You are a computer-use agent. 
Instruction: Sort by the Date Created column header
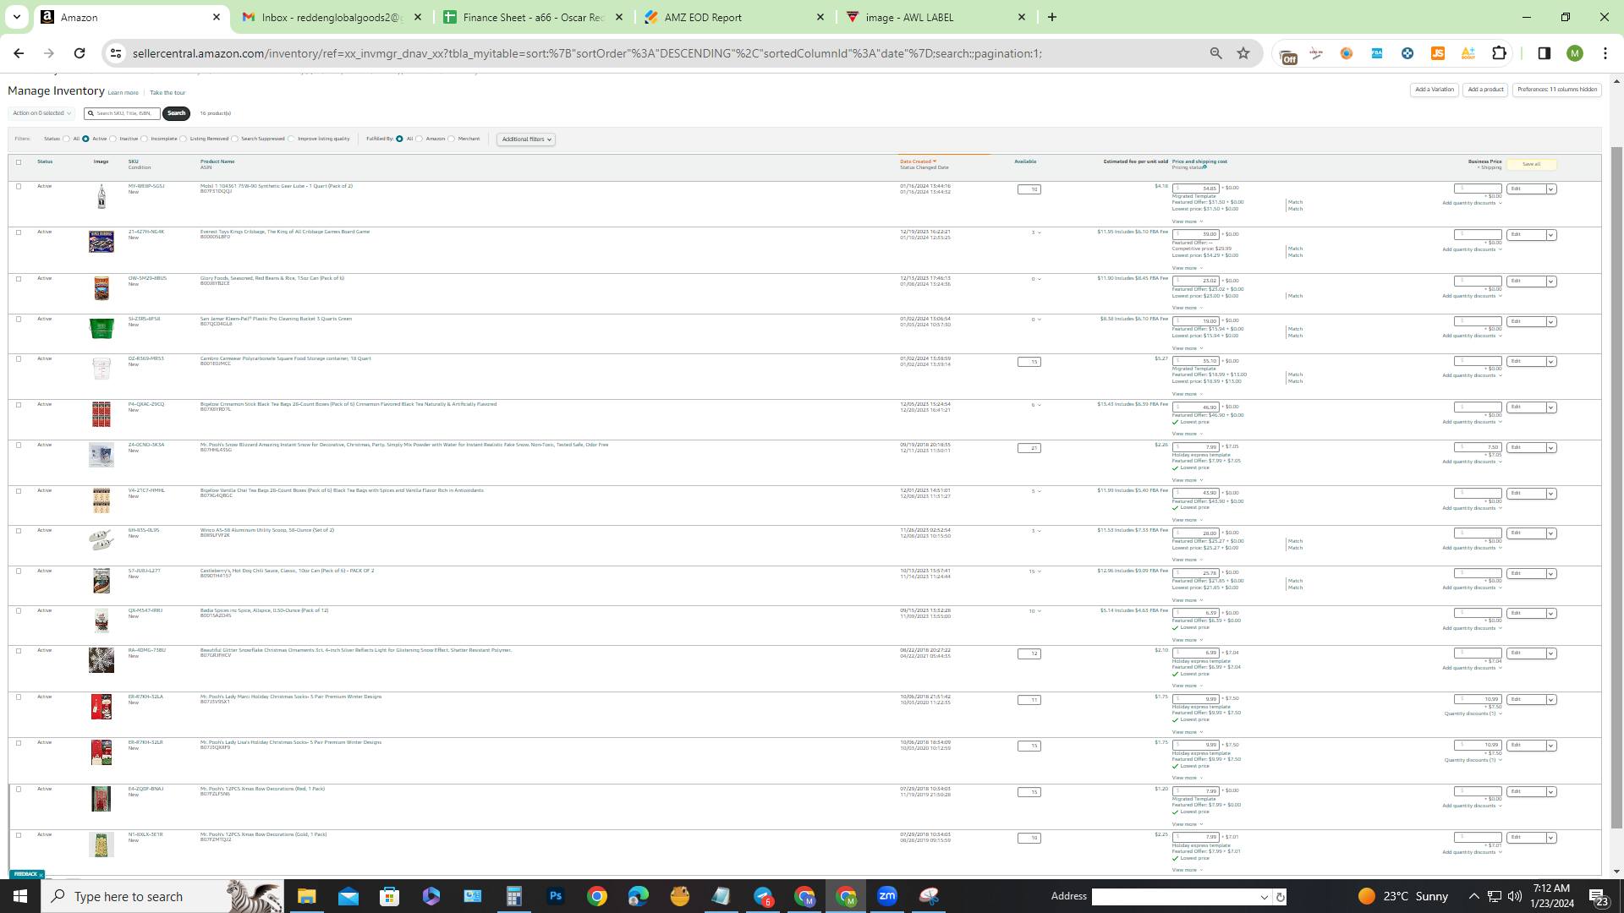tap(918, 161)
